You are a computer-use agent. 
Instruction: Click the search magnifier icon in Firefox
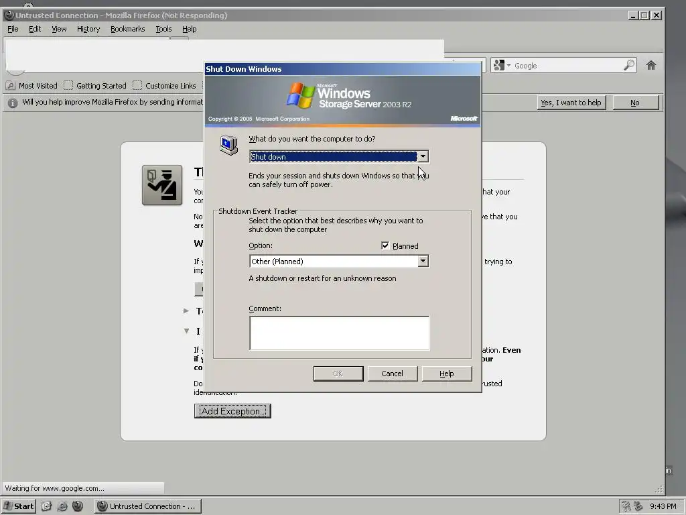(x=628, y=66)
